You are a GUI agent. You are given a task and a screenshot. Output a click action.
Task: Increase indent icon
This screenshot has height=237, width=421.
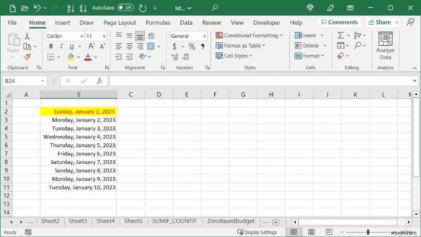tap(129, 57)
